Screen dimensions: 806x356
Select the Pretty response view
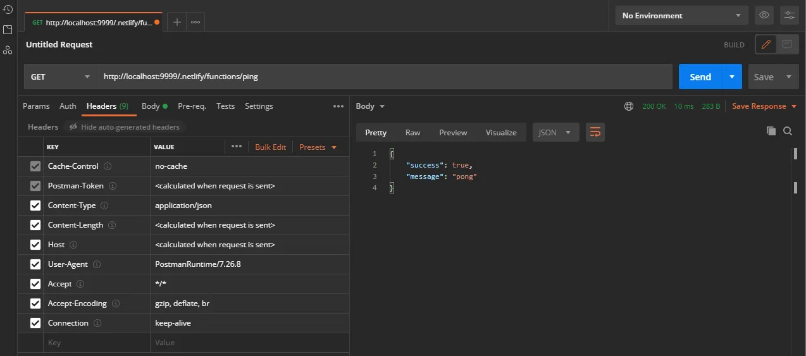click(376, 132)
